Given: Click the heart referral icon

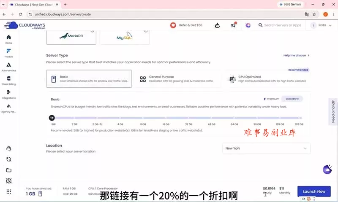Looking at the screenshot, I should 173,25.
